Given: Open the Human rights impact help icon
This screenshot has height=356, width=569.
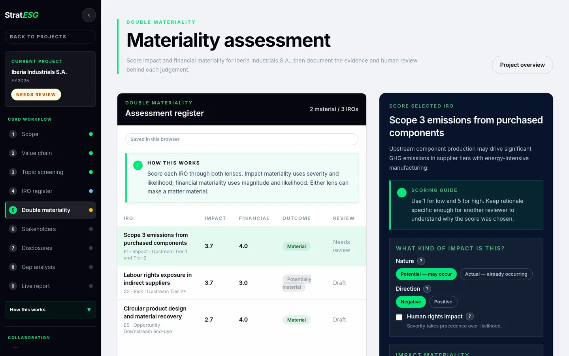Looking at the screenshot, I should coord(470,316).
